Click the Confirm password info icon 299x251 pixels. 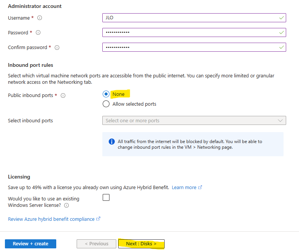pos(57,48)
